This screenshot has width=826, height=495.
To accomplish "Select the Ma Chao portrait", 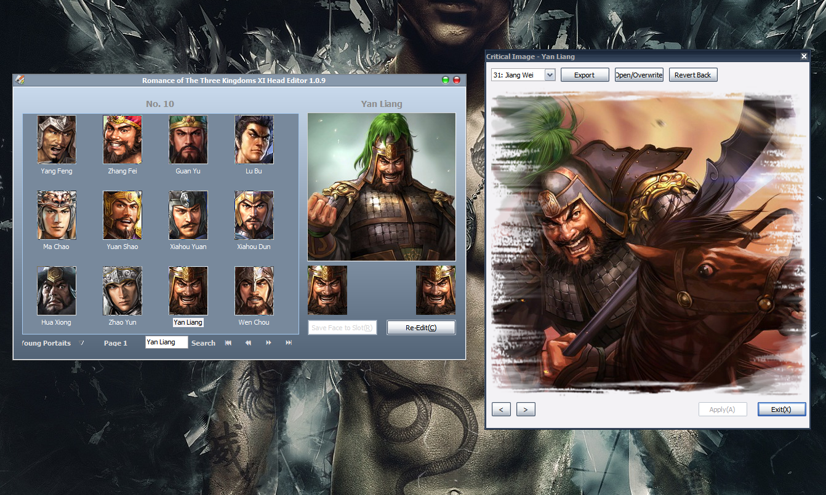I will click(57, 215).
